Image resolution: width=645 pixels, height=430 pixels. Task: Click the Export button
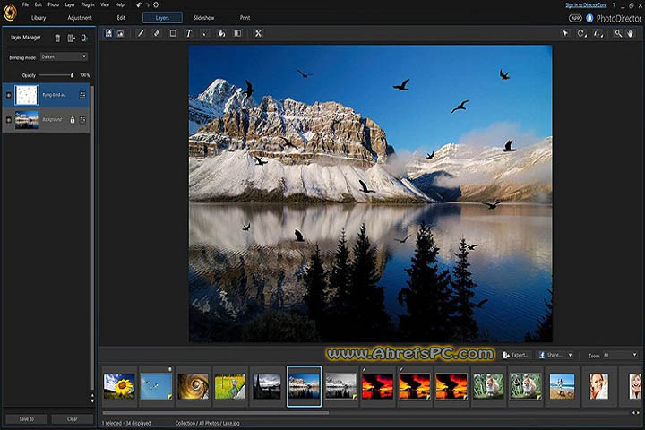516,355
